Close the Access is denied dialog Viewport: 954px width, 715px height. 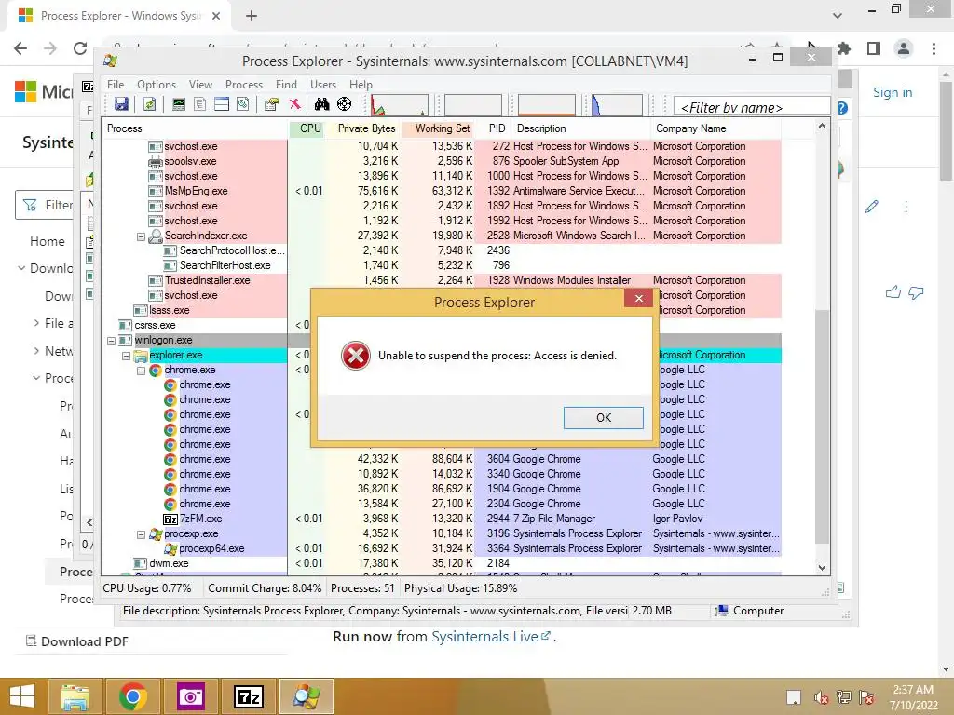pos(638,298)
